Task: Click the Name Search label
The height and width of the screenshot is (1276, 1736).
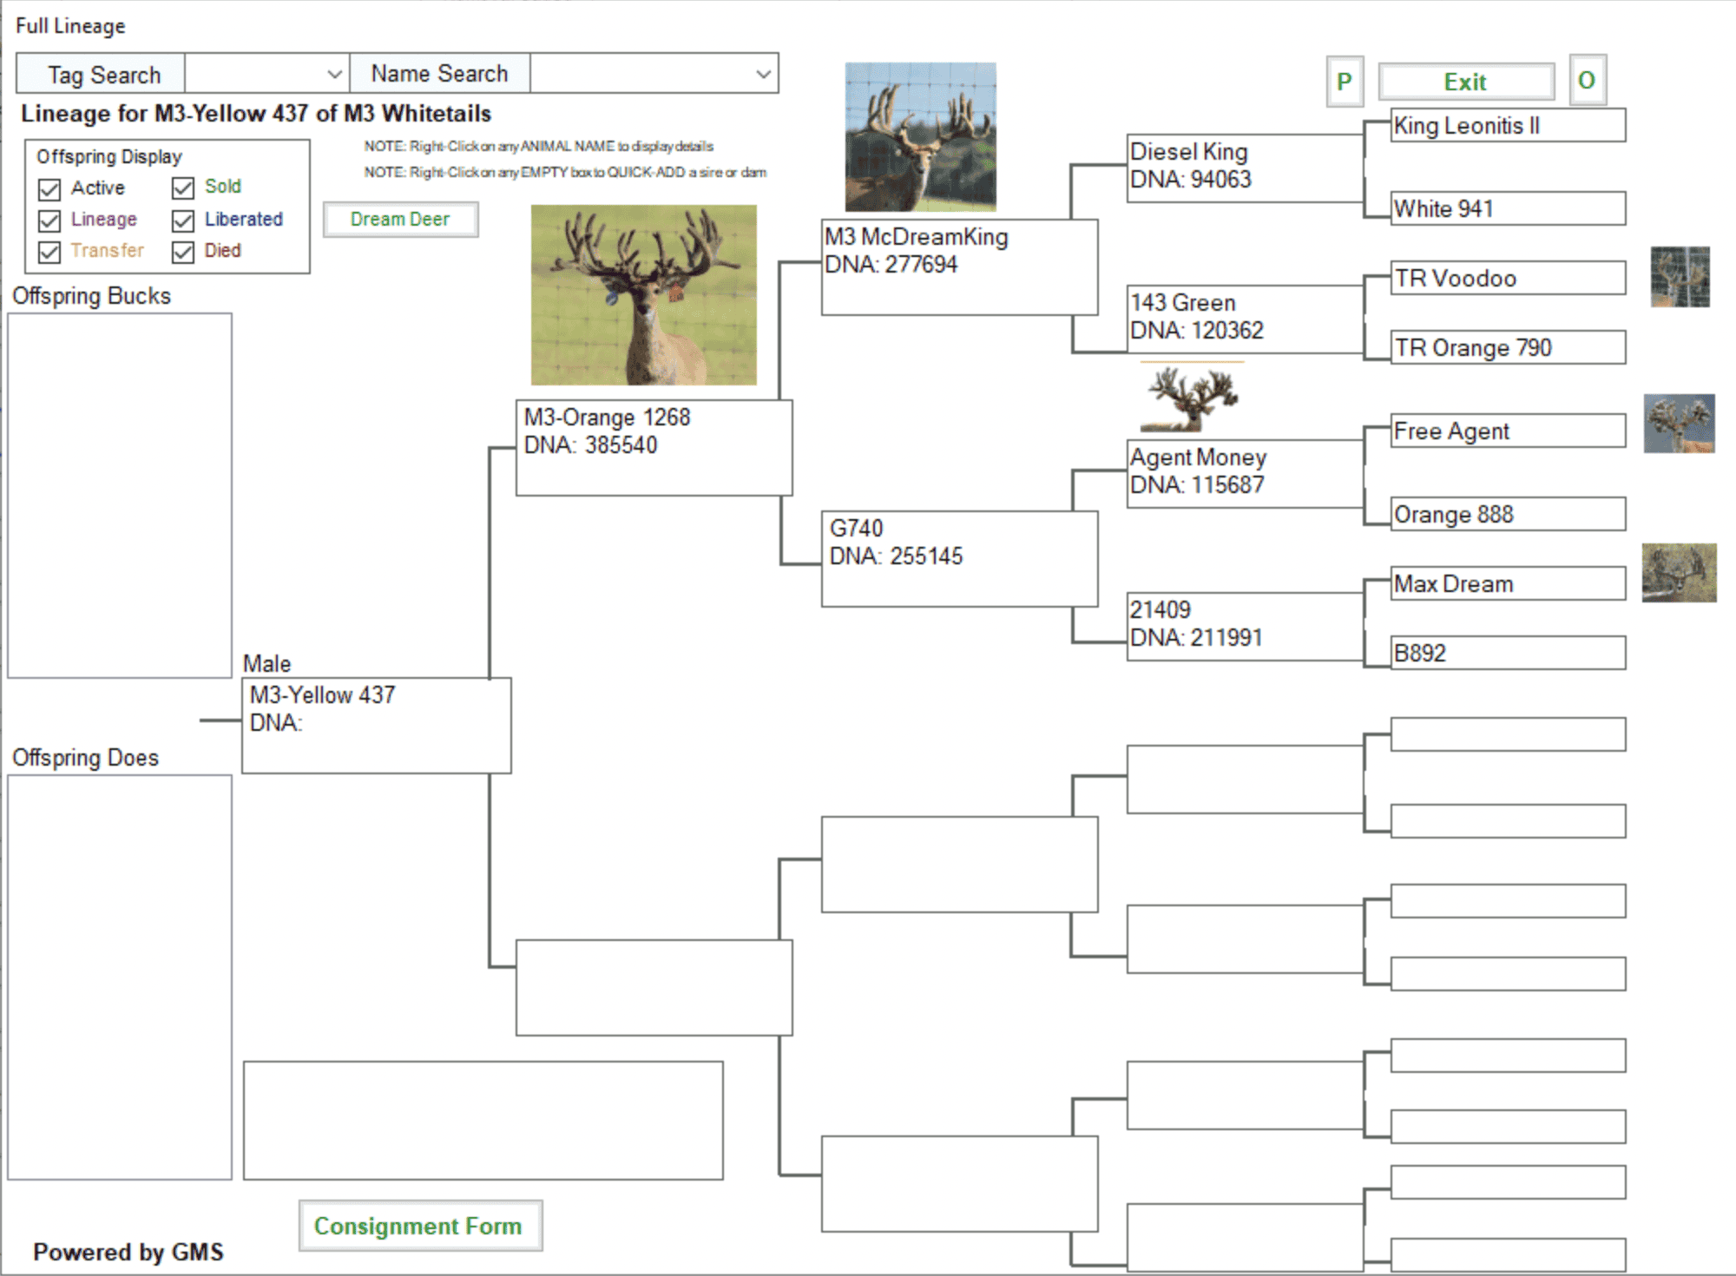Action: (439, 74)
